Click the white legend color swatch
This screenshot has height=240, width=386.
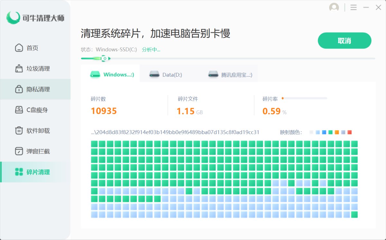click(x=311, y=132)
